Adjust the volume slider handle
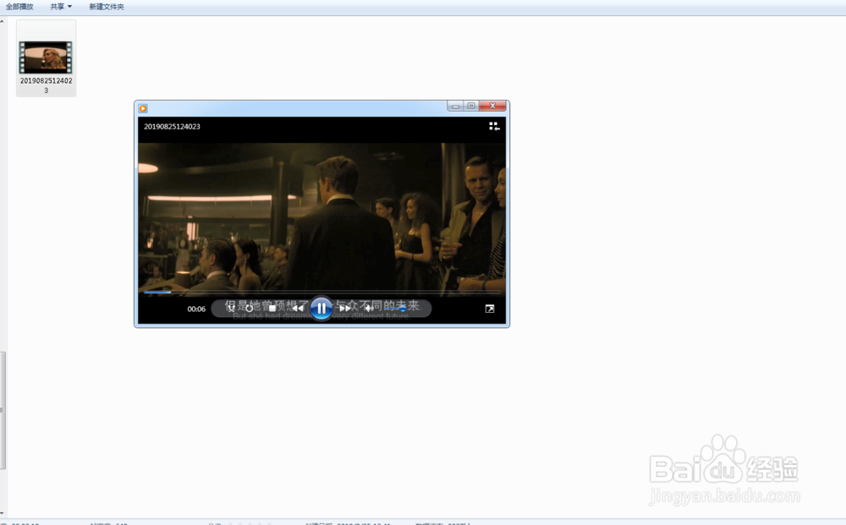Screen dimensions: 846x525 (403, 309)
